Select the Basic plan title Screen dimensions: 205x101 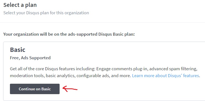[x=18, y=50]
